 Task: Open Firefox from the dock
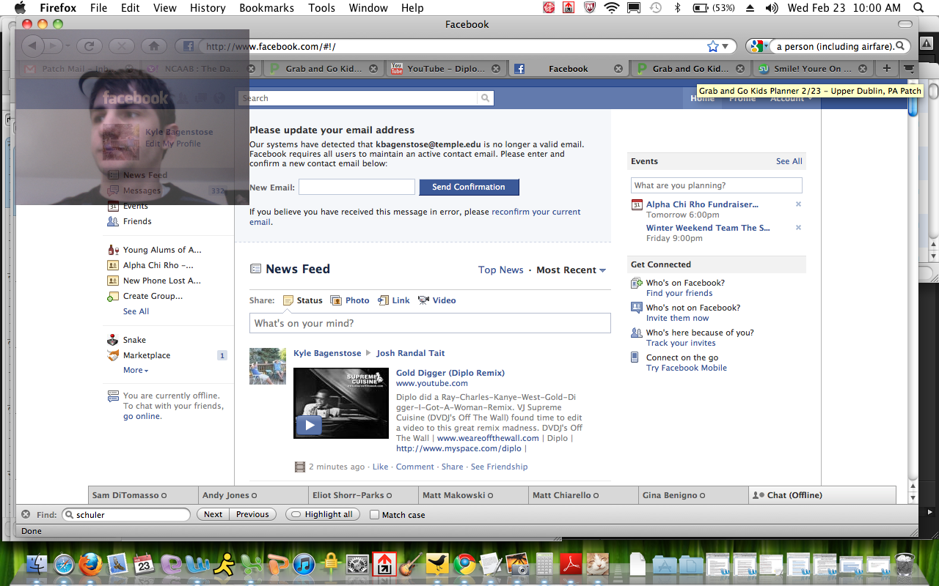click(90, 564)
